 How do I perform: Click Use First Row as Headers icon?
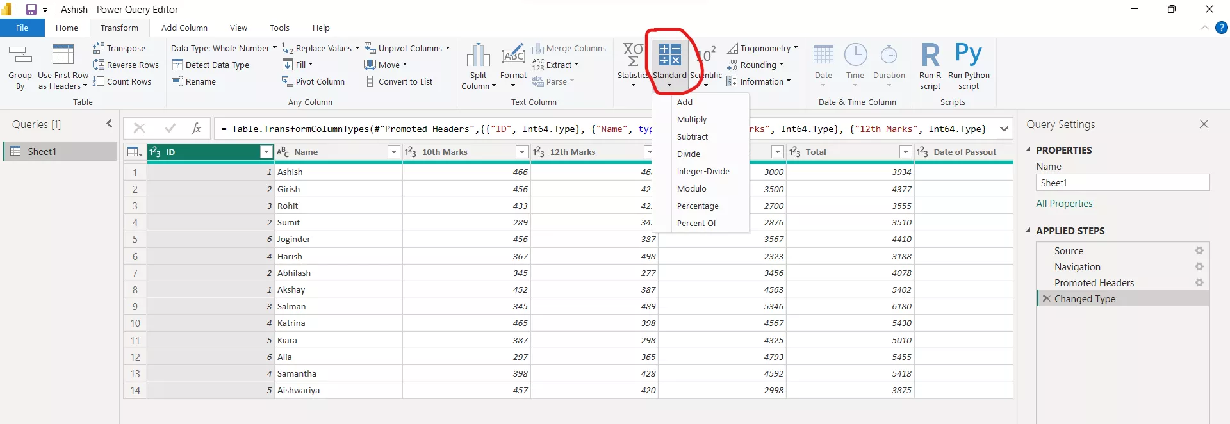pos(63,55)
